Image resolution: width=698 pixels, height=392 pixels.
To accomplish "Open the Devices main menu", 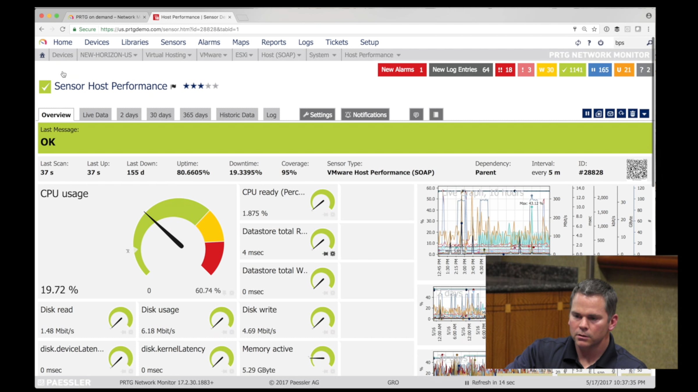I will pyautogui.click(x=97, y=42).
